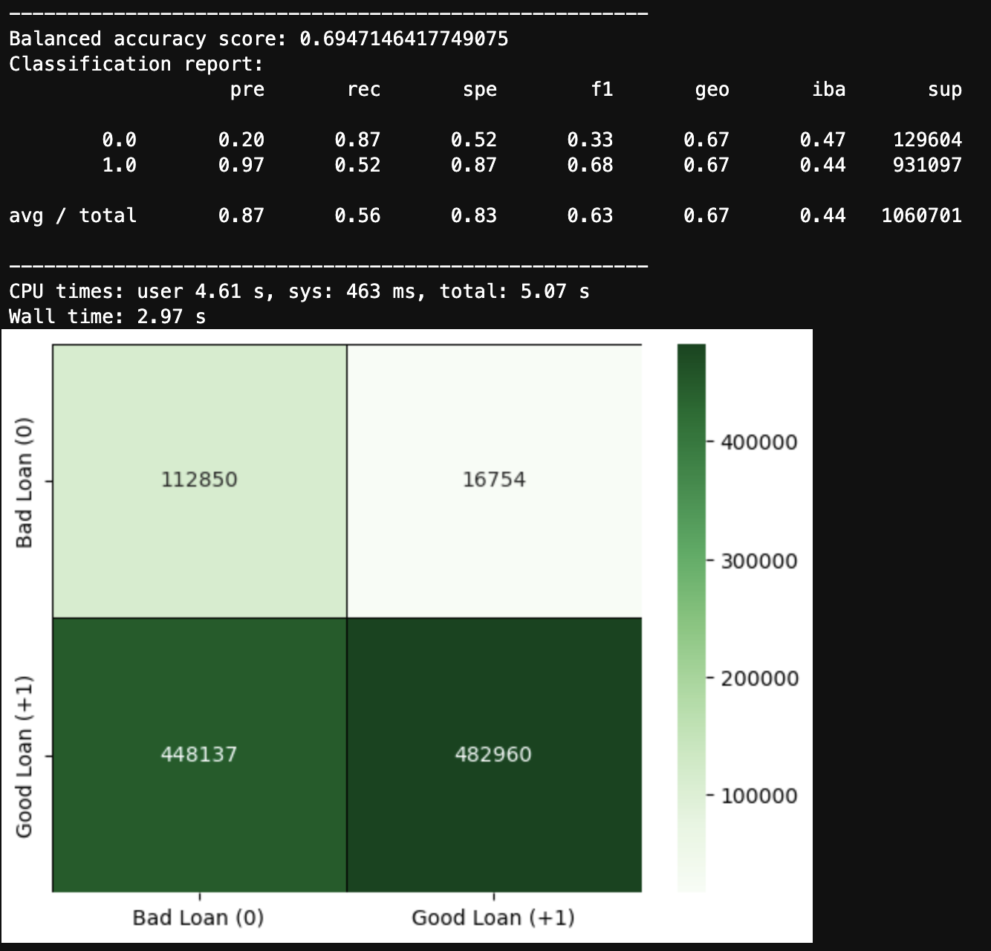Click iba value 0.47 for class 0.0
This screenshot has width=991, height=951.
[822, 140]
